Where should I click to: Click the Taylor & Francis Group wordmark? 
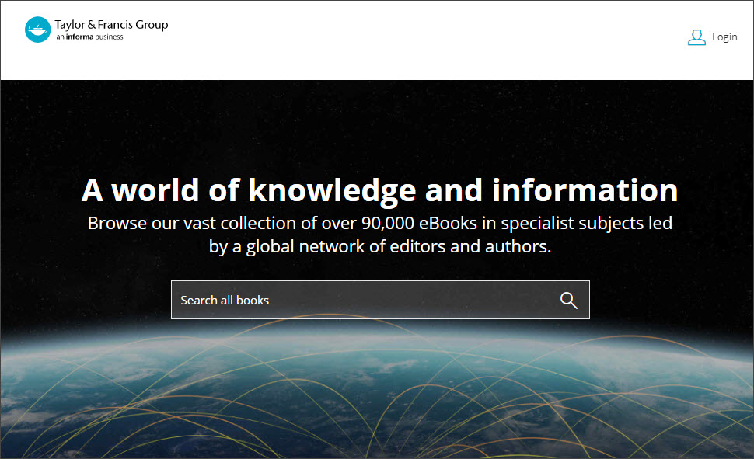click(112, 25)
